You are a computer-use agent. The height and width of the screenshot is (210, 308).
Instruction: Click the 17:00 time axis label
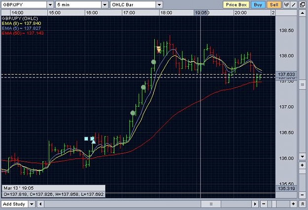(129, 13)
